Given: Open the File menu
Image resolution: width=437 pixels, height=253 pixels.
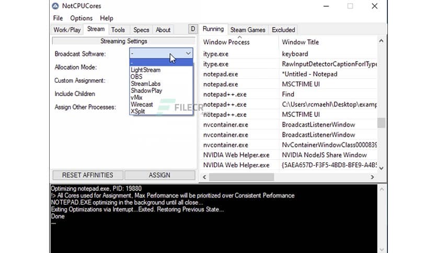Looking at the screenshot, I should (58, 18).
